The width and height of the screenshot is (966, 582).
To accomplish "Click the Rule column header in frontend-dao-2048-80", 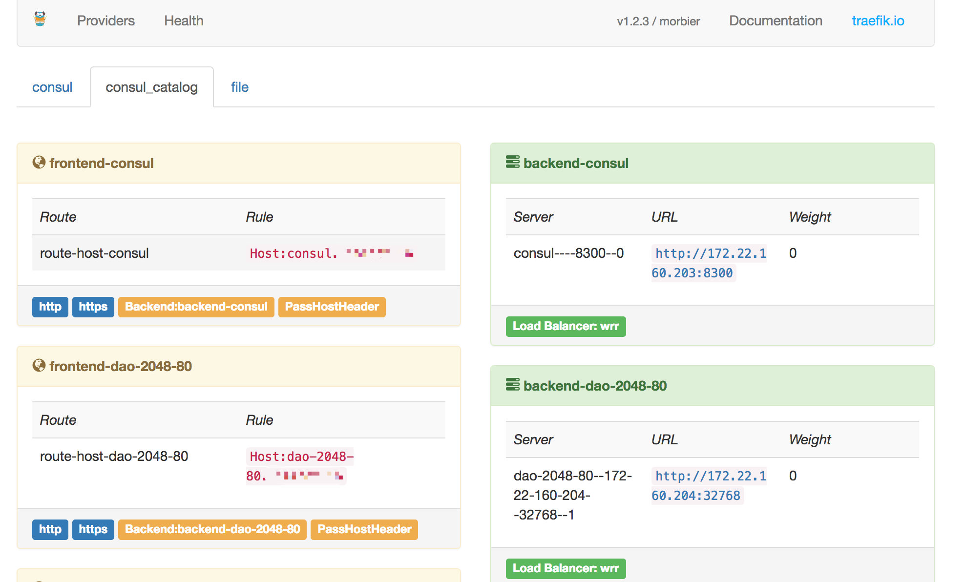I will 259,420.
